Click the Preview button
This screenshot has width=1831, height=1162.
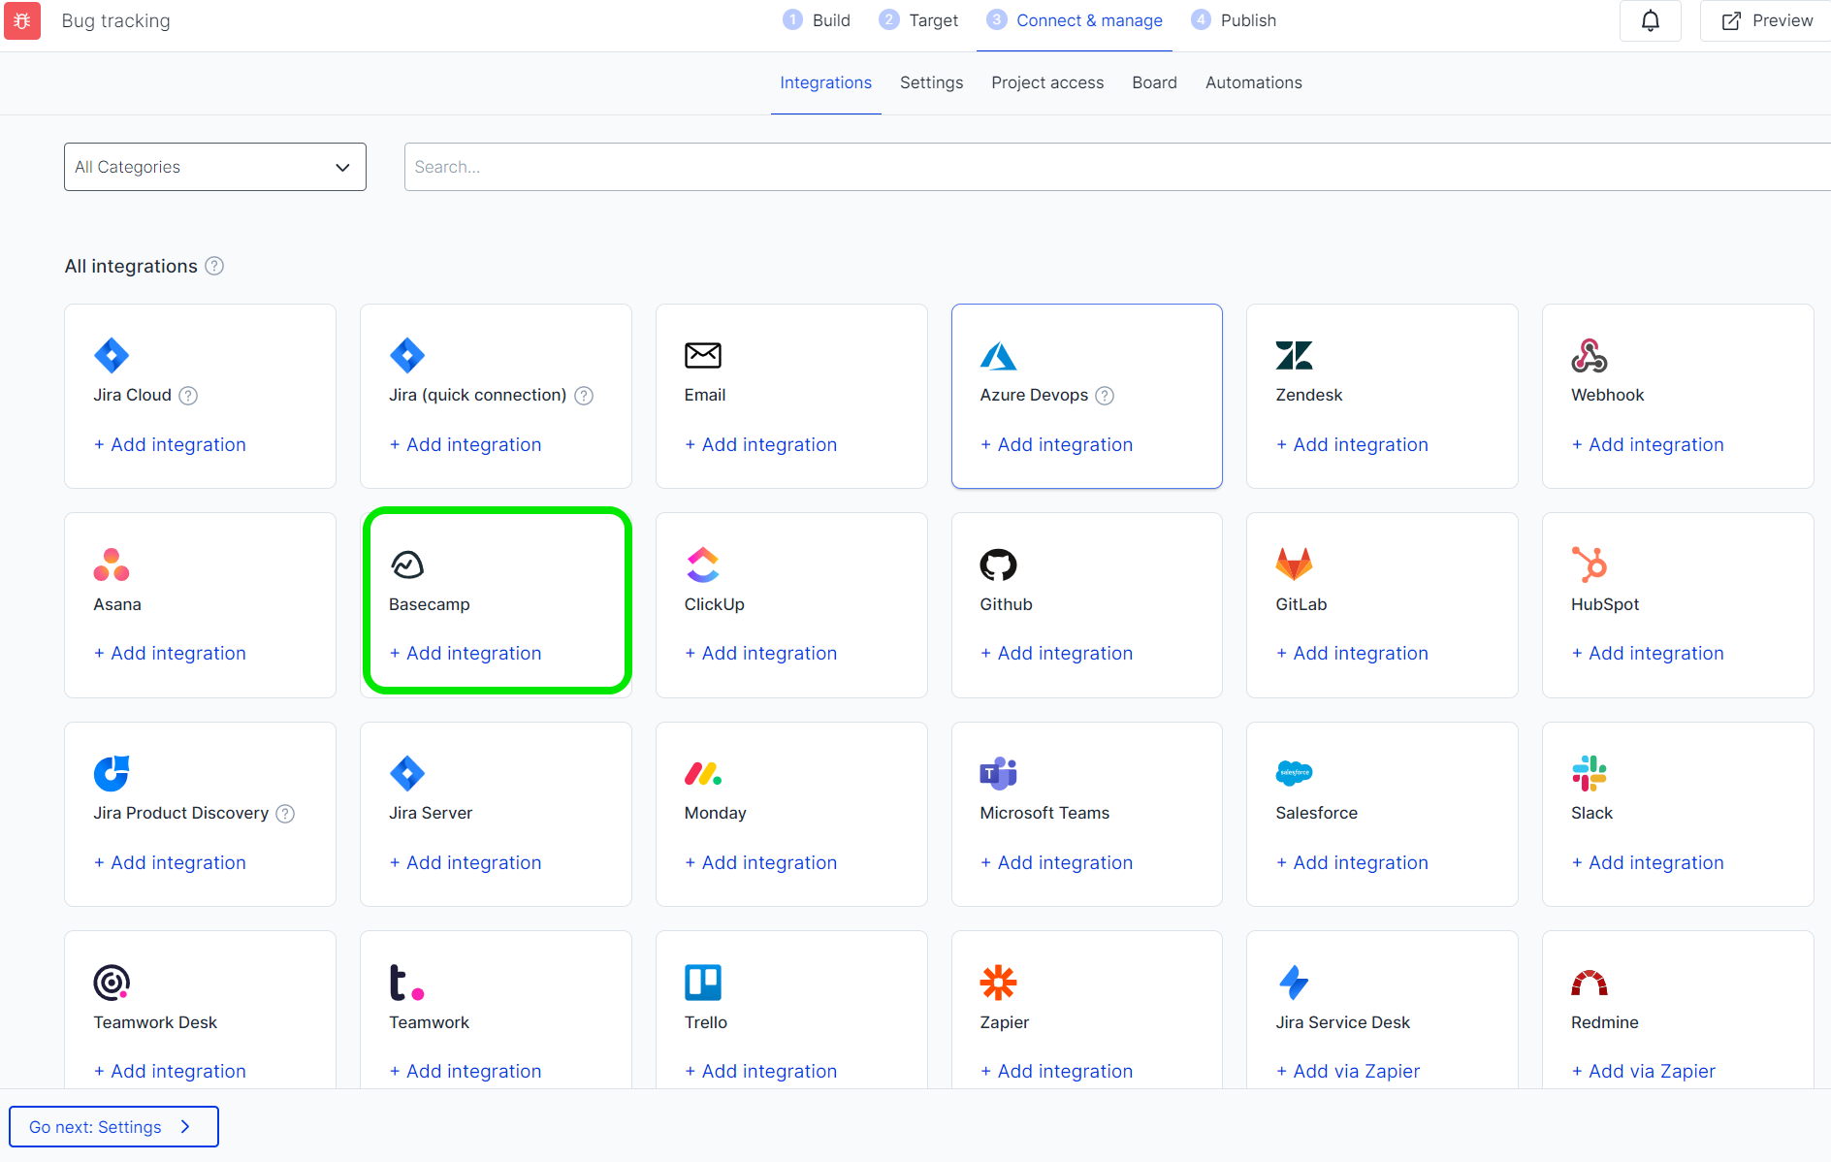1765,20
